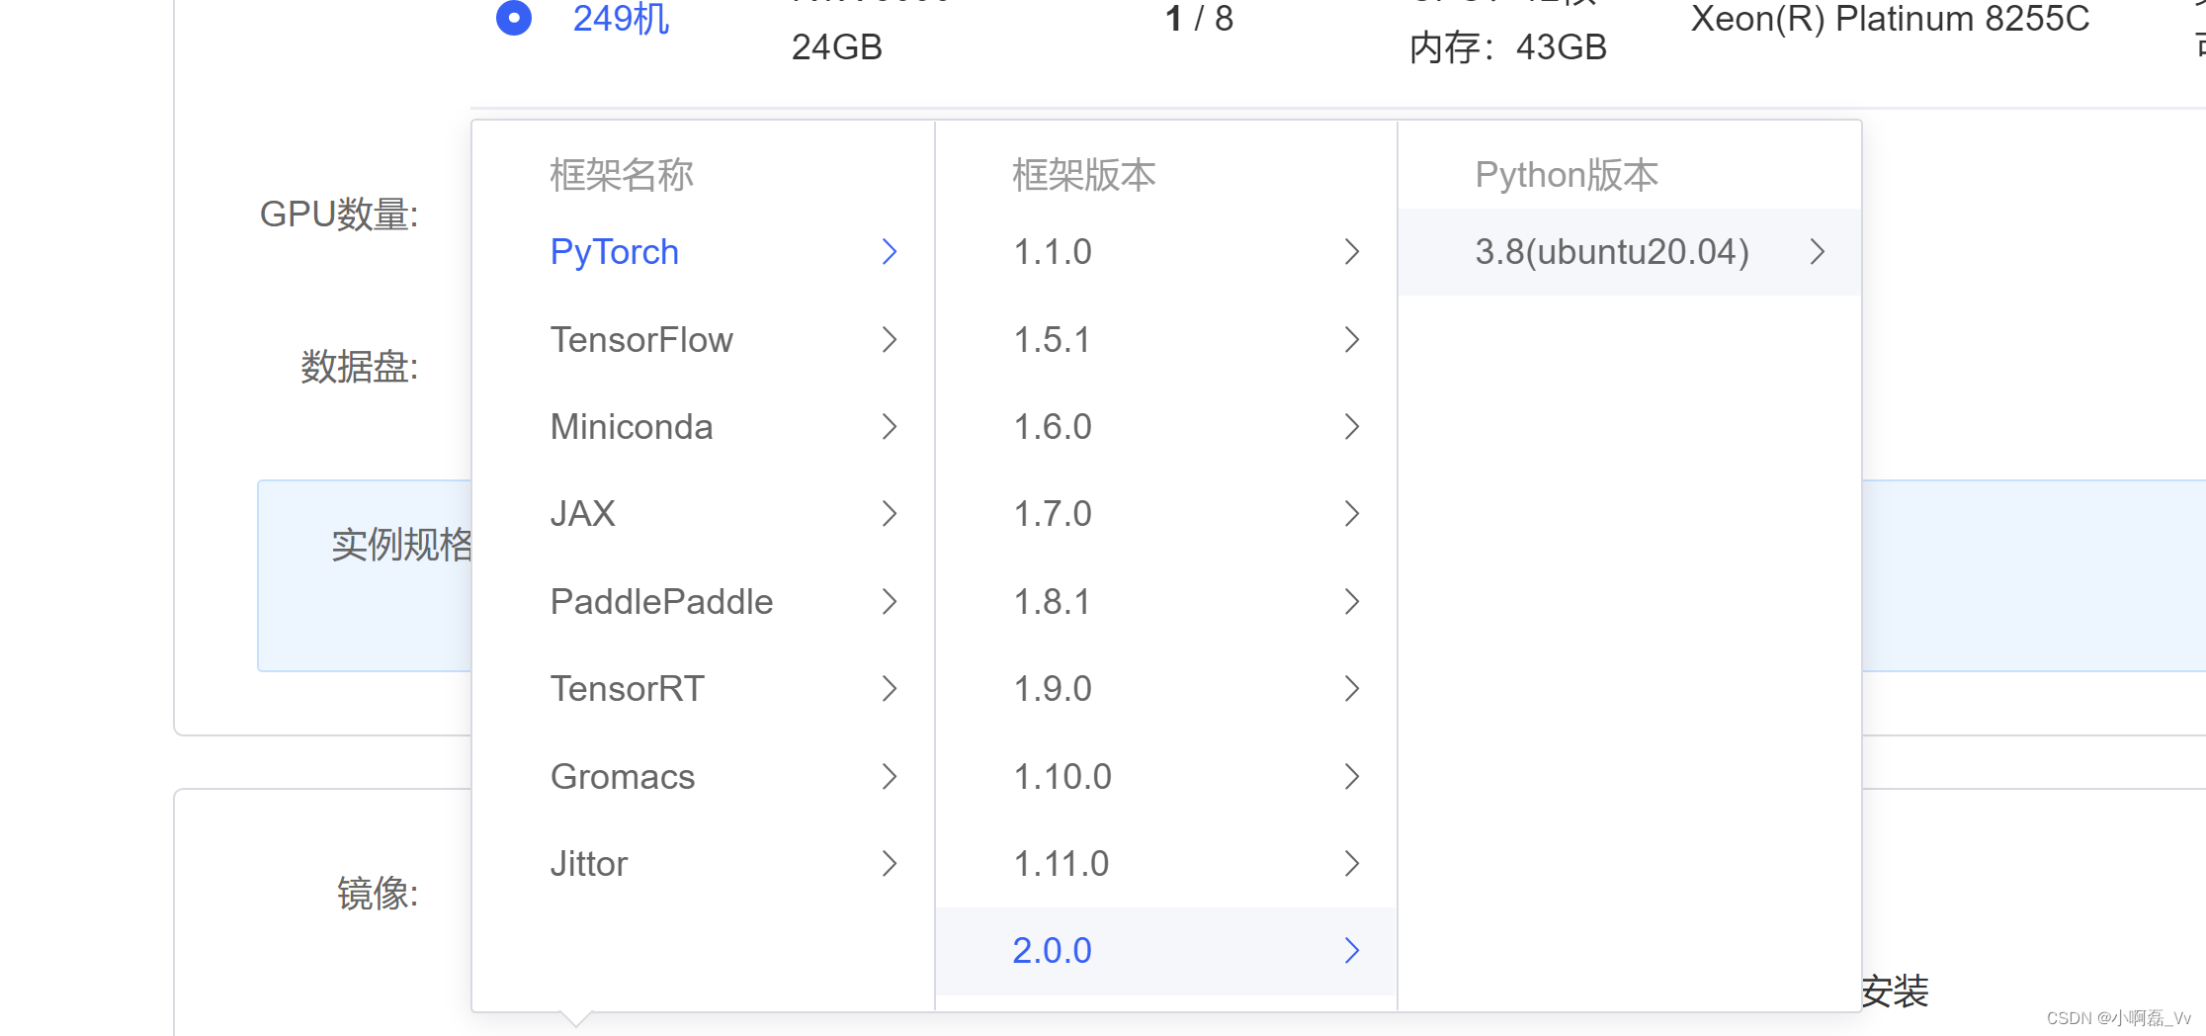Click the JAX framework entry
This screenshot has width=2206, height=1036.
click(x=583, y=514)
